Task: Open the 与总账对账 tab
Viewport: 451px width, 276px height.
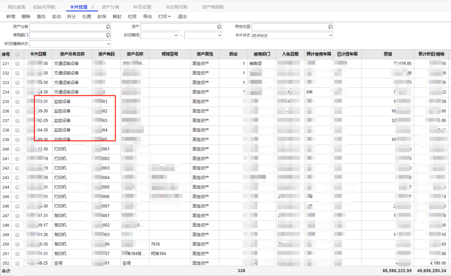Action: (x=176, y=7)
